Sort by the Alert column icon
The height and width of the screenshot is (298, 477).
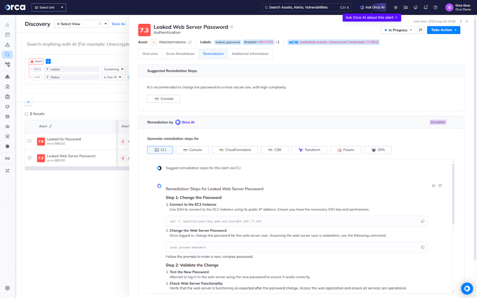(x=50, y=126)
